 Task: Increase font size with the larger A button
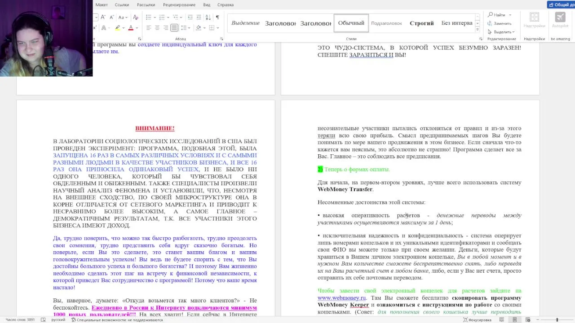coord(103,17)
